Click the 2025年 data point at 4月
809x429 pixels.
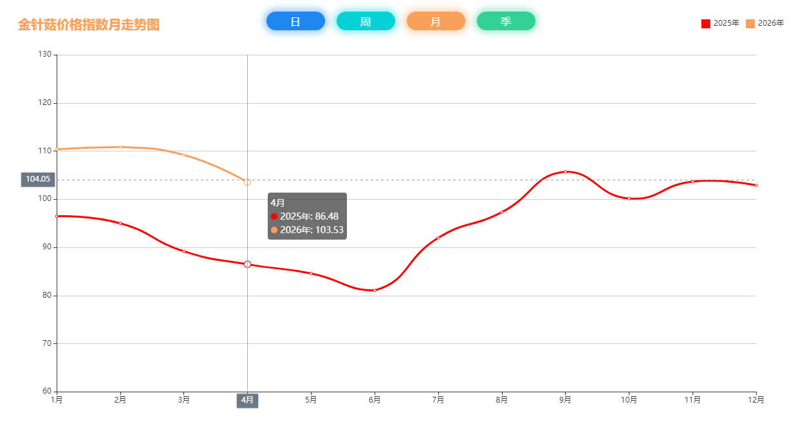pyautogui.click(x=247, y=264)
